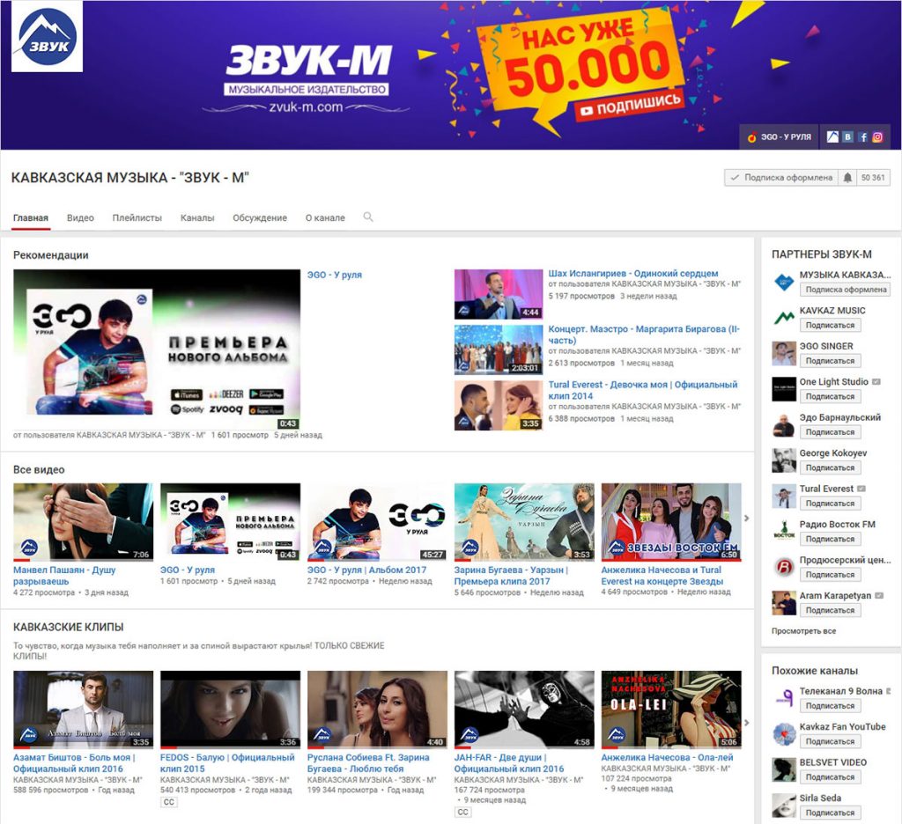Open the Радио Восток FM avatar
This screenshot has height=824, width=902.
pyautogui.click(x=784, y=532)
